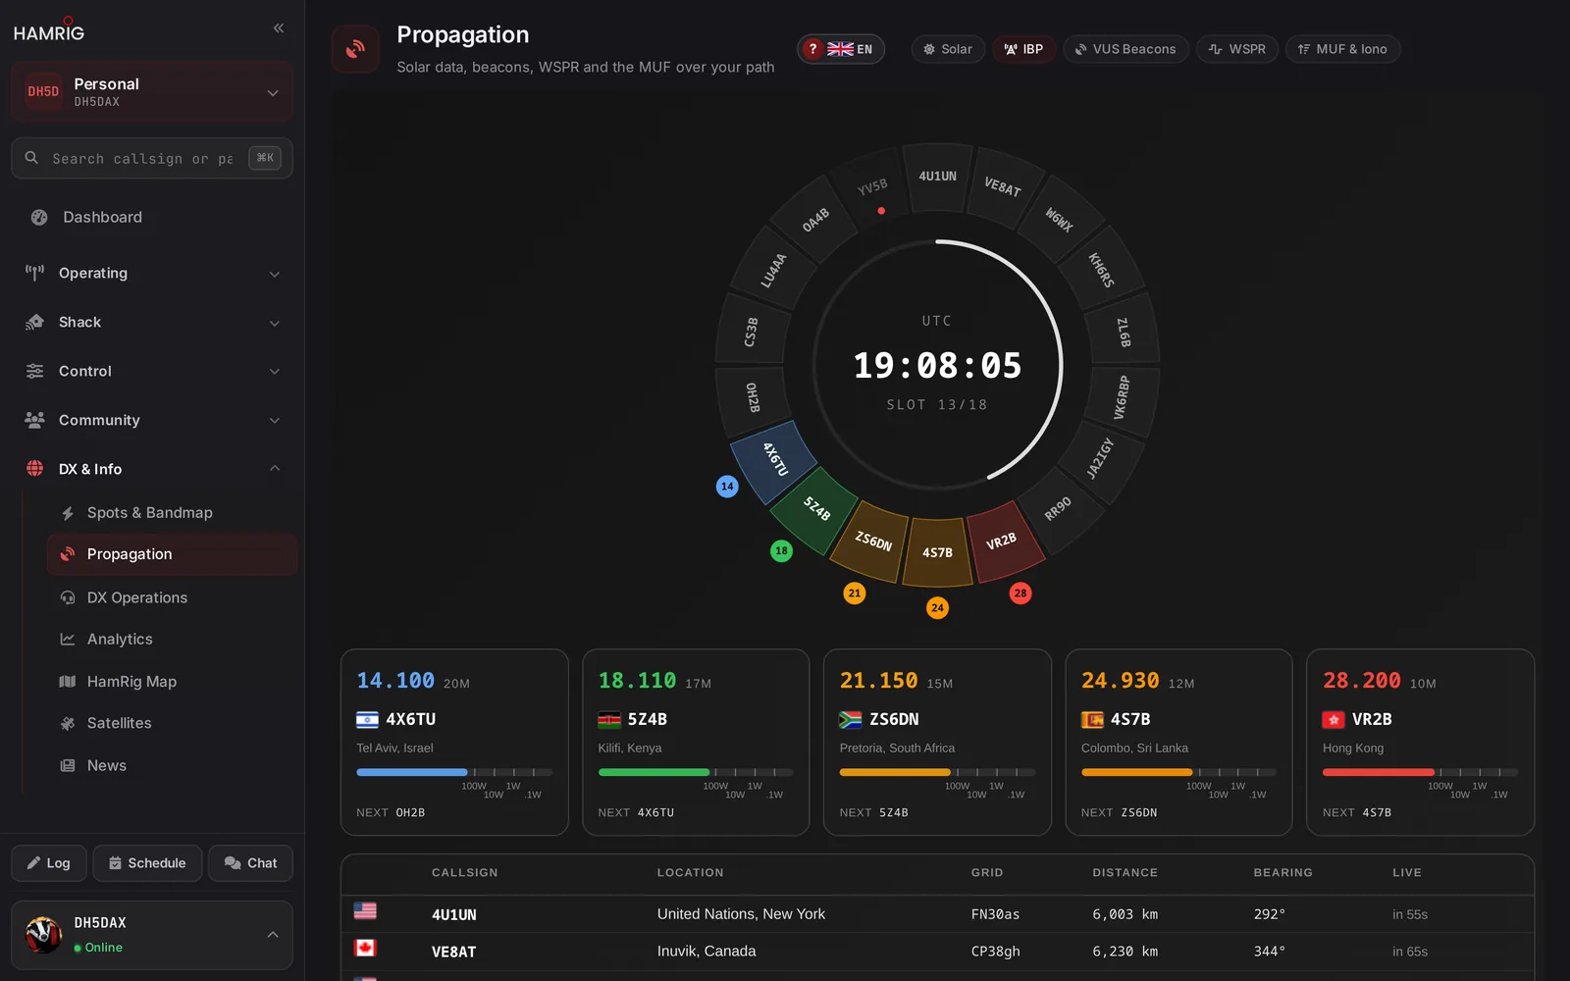This screenshot has height=981, width=1570.
Task: Expand the Community section chevron
Action: point(275,421)
